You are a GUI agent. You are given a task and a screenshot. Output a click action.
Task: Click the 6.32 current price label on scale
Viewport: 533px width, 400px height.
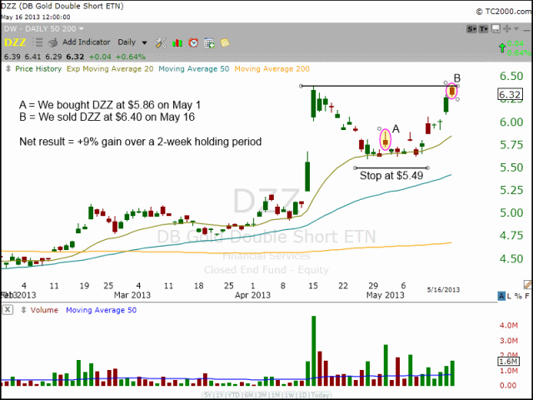(510, 94)
